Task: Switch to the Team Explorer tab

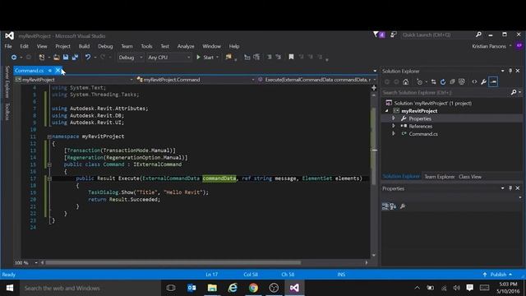Action: pos(440,177)
